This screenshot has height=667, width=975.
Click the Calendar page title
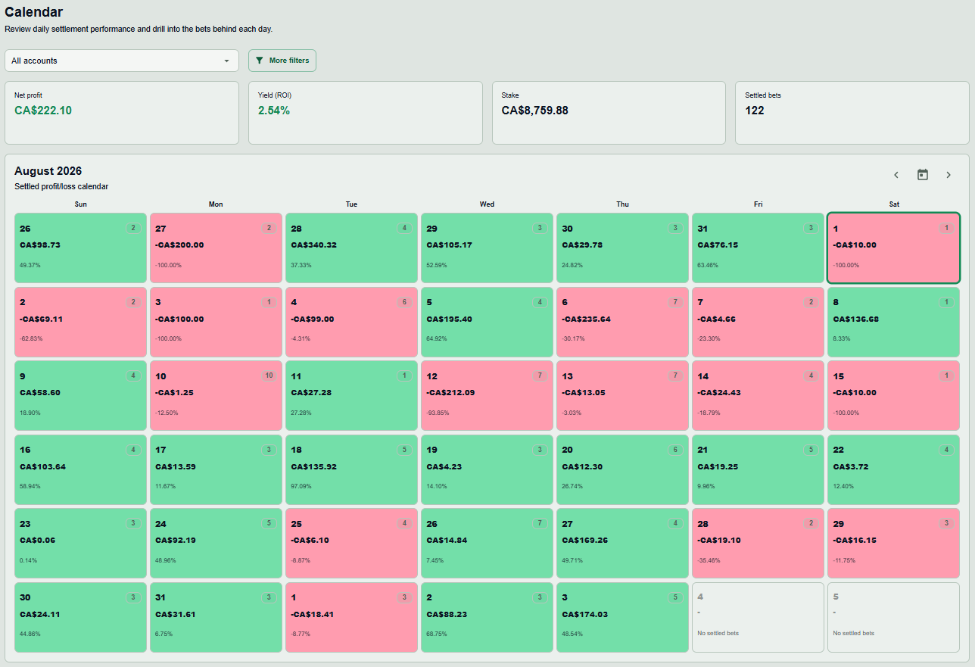[34, 12]
